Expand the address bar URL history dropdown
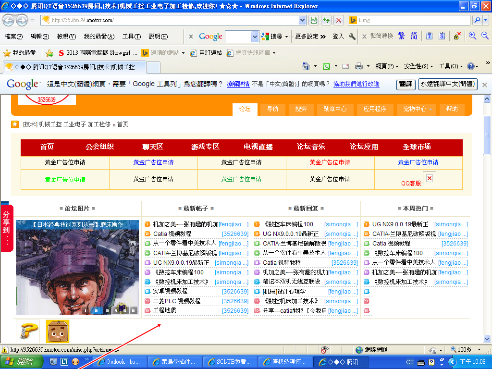Screen dimensions: 492x369 (x=302, y=20)
